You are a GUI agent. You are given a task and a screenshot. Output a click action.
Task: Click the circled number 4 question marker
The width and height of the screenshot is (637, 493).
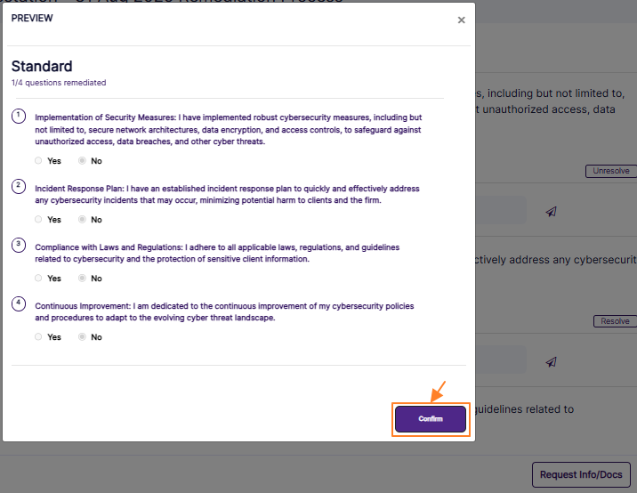pyautogui.click(x=19, y=303)
